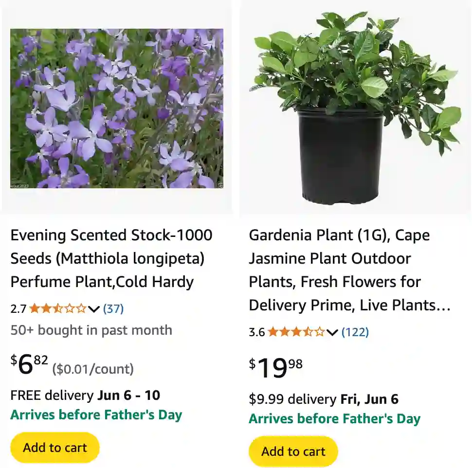View the 122 reviews for Gardenia Plant

coord(355,332)
